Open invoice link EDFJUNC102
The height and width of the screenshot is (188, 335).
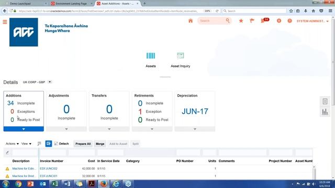pos(49,169)
